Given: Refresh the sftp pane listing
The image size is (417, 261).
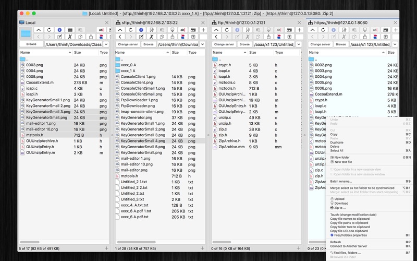Looking at the screenshot, I should pyautogui.click(x=131, y=30).
